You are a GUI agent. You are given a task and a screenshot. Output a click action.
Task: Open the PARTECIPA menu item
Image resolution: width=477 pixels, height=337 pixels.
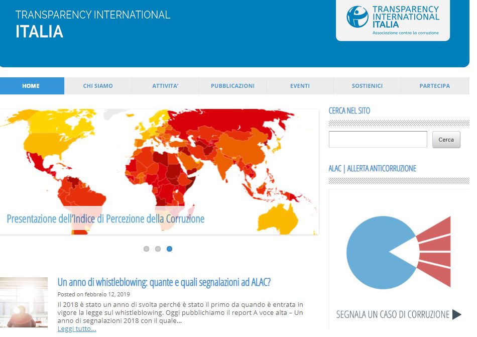tap(435, 86)
